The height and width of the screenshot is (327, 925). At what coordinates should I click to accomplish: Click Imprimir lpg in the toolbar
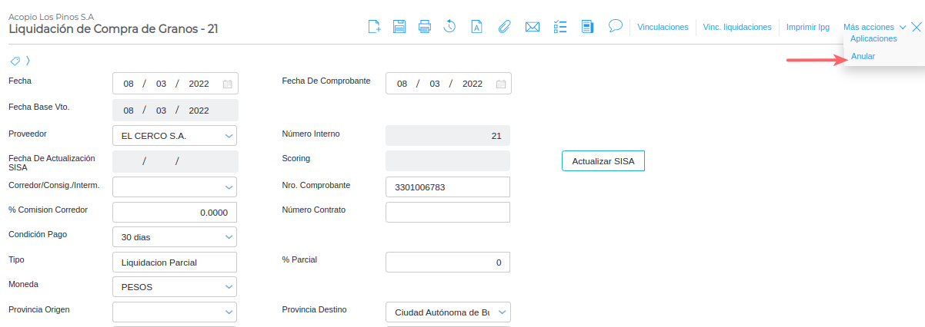[807, 27]
